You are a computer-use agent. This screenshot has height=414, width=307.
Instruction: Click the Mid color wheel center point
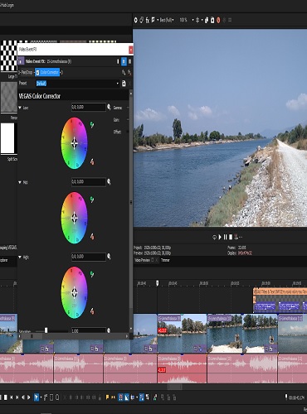74,218
